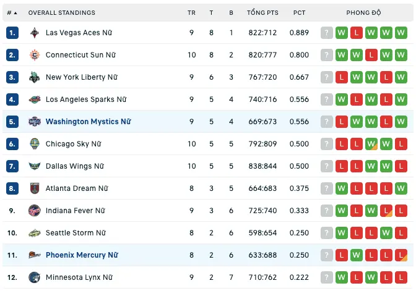Click the gray question mark in Washington Mystics row
The height and width of the screenshot is (291, 416).
pos(327,122)
